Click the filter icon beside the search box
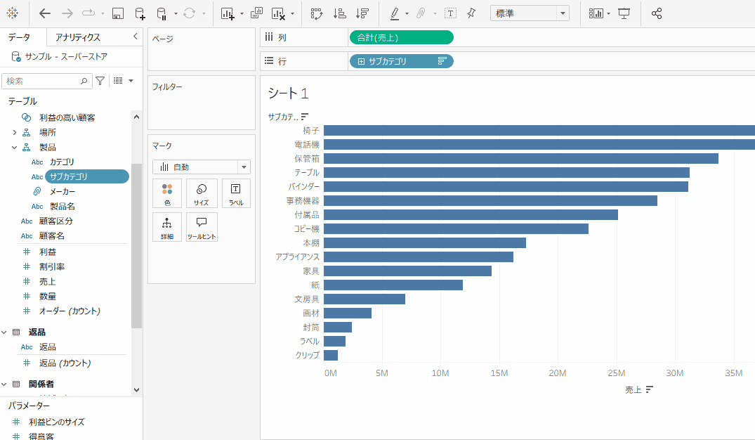This screenshot has height=440, width=755. click(x=100, y=81)
